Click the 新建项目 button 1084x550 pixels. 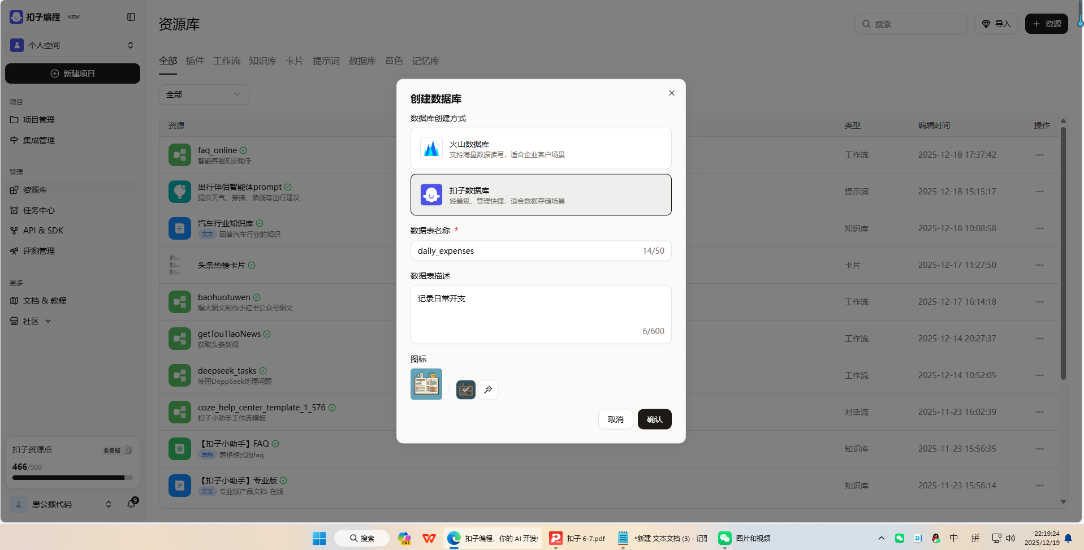tap(72, 73)
